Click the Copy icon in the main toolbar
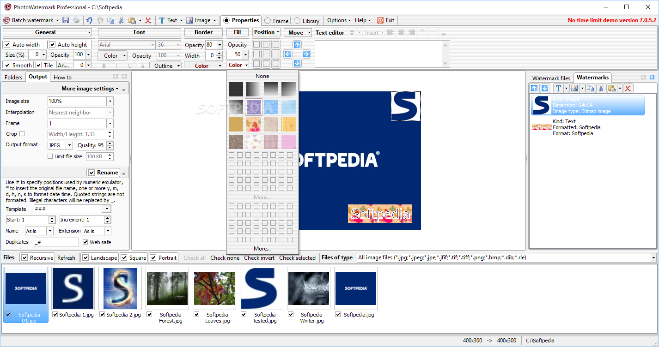The height and width of the screenshot is (347, 659). [110, 20]
